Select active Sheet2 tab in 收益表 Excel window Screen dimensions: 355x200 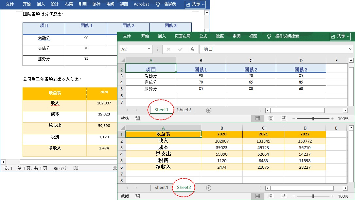[x=184, y=188]
